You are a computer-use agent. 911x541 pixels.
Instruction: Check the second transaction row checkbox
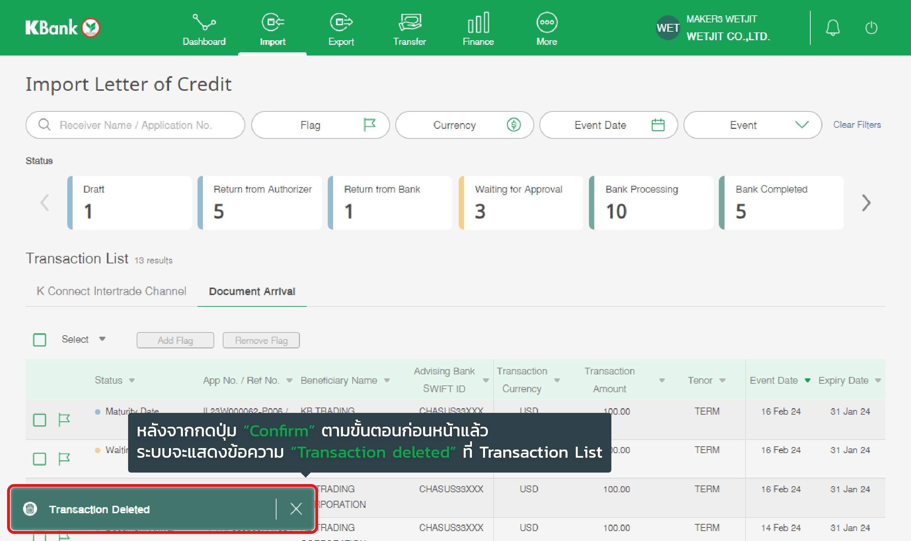pyautogui.click(x=40, y=459)
